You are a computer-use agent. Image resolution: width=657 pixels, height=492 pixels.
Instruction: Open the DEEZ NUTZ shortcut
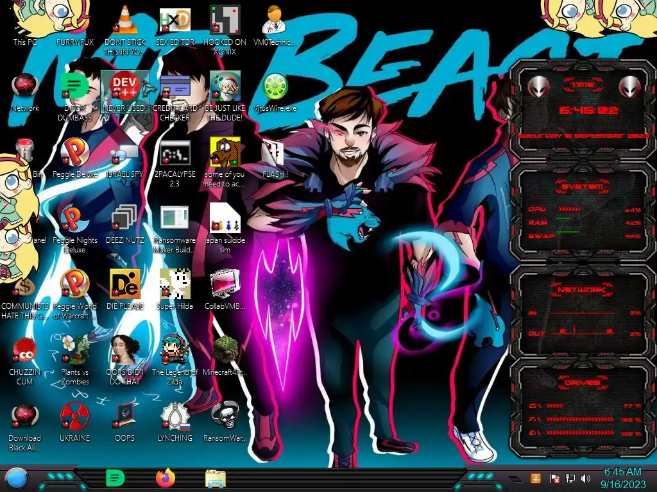click(x=125, y=224)
